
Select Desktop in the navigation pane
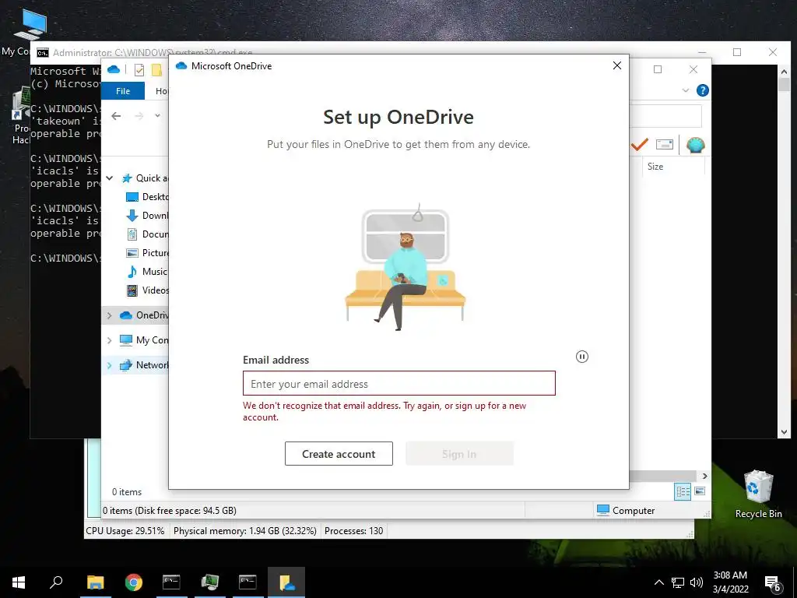(147, 197)
